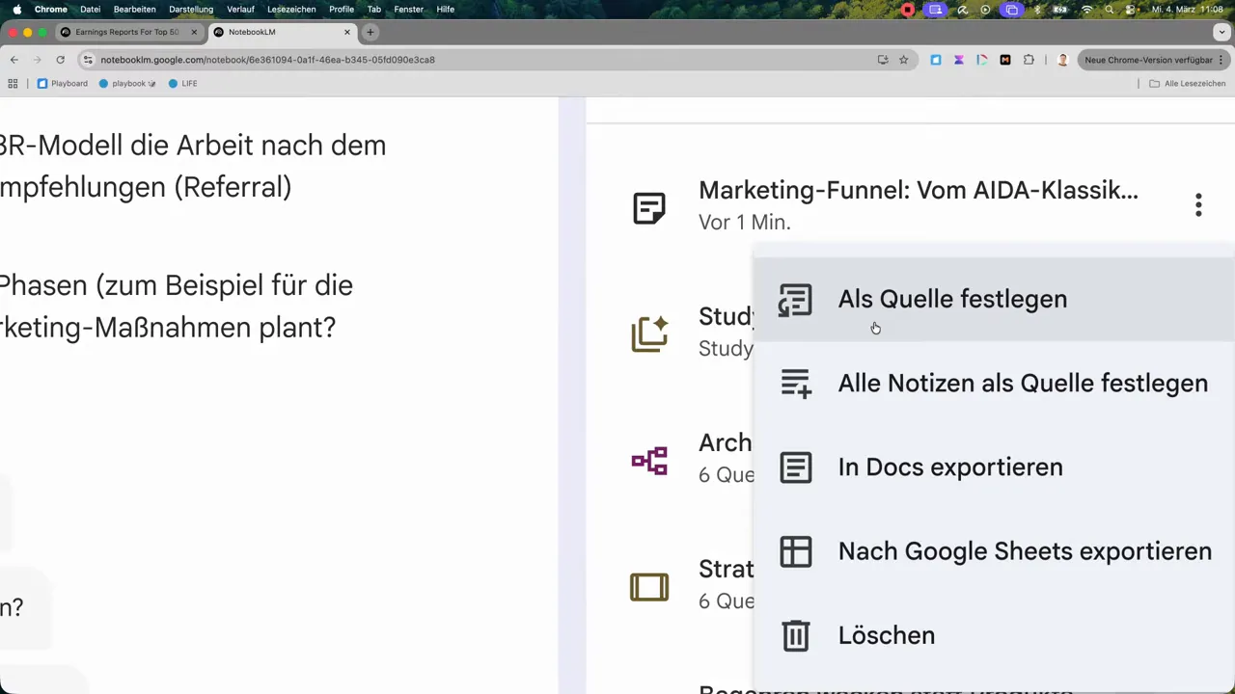The width and height of the screenshot is (1235, 694).
Task: Open options beside Neue Chrome-Version verfügbar
Action: click(1221, 60)
